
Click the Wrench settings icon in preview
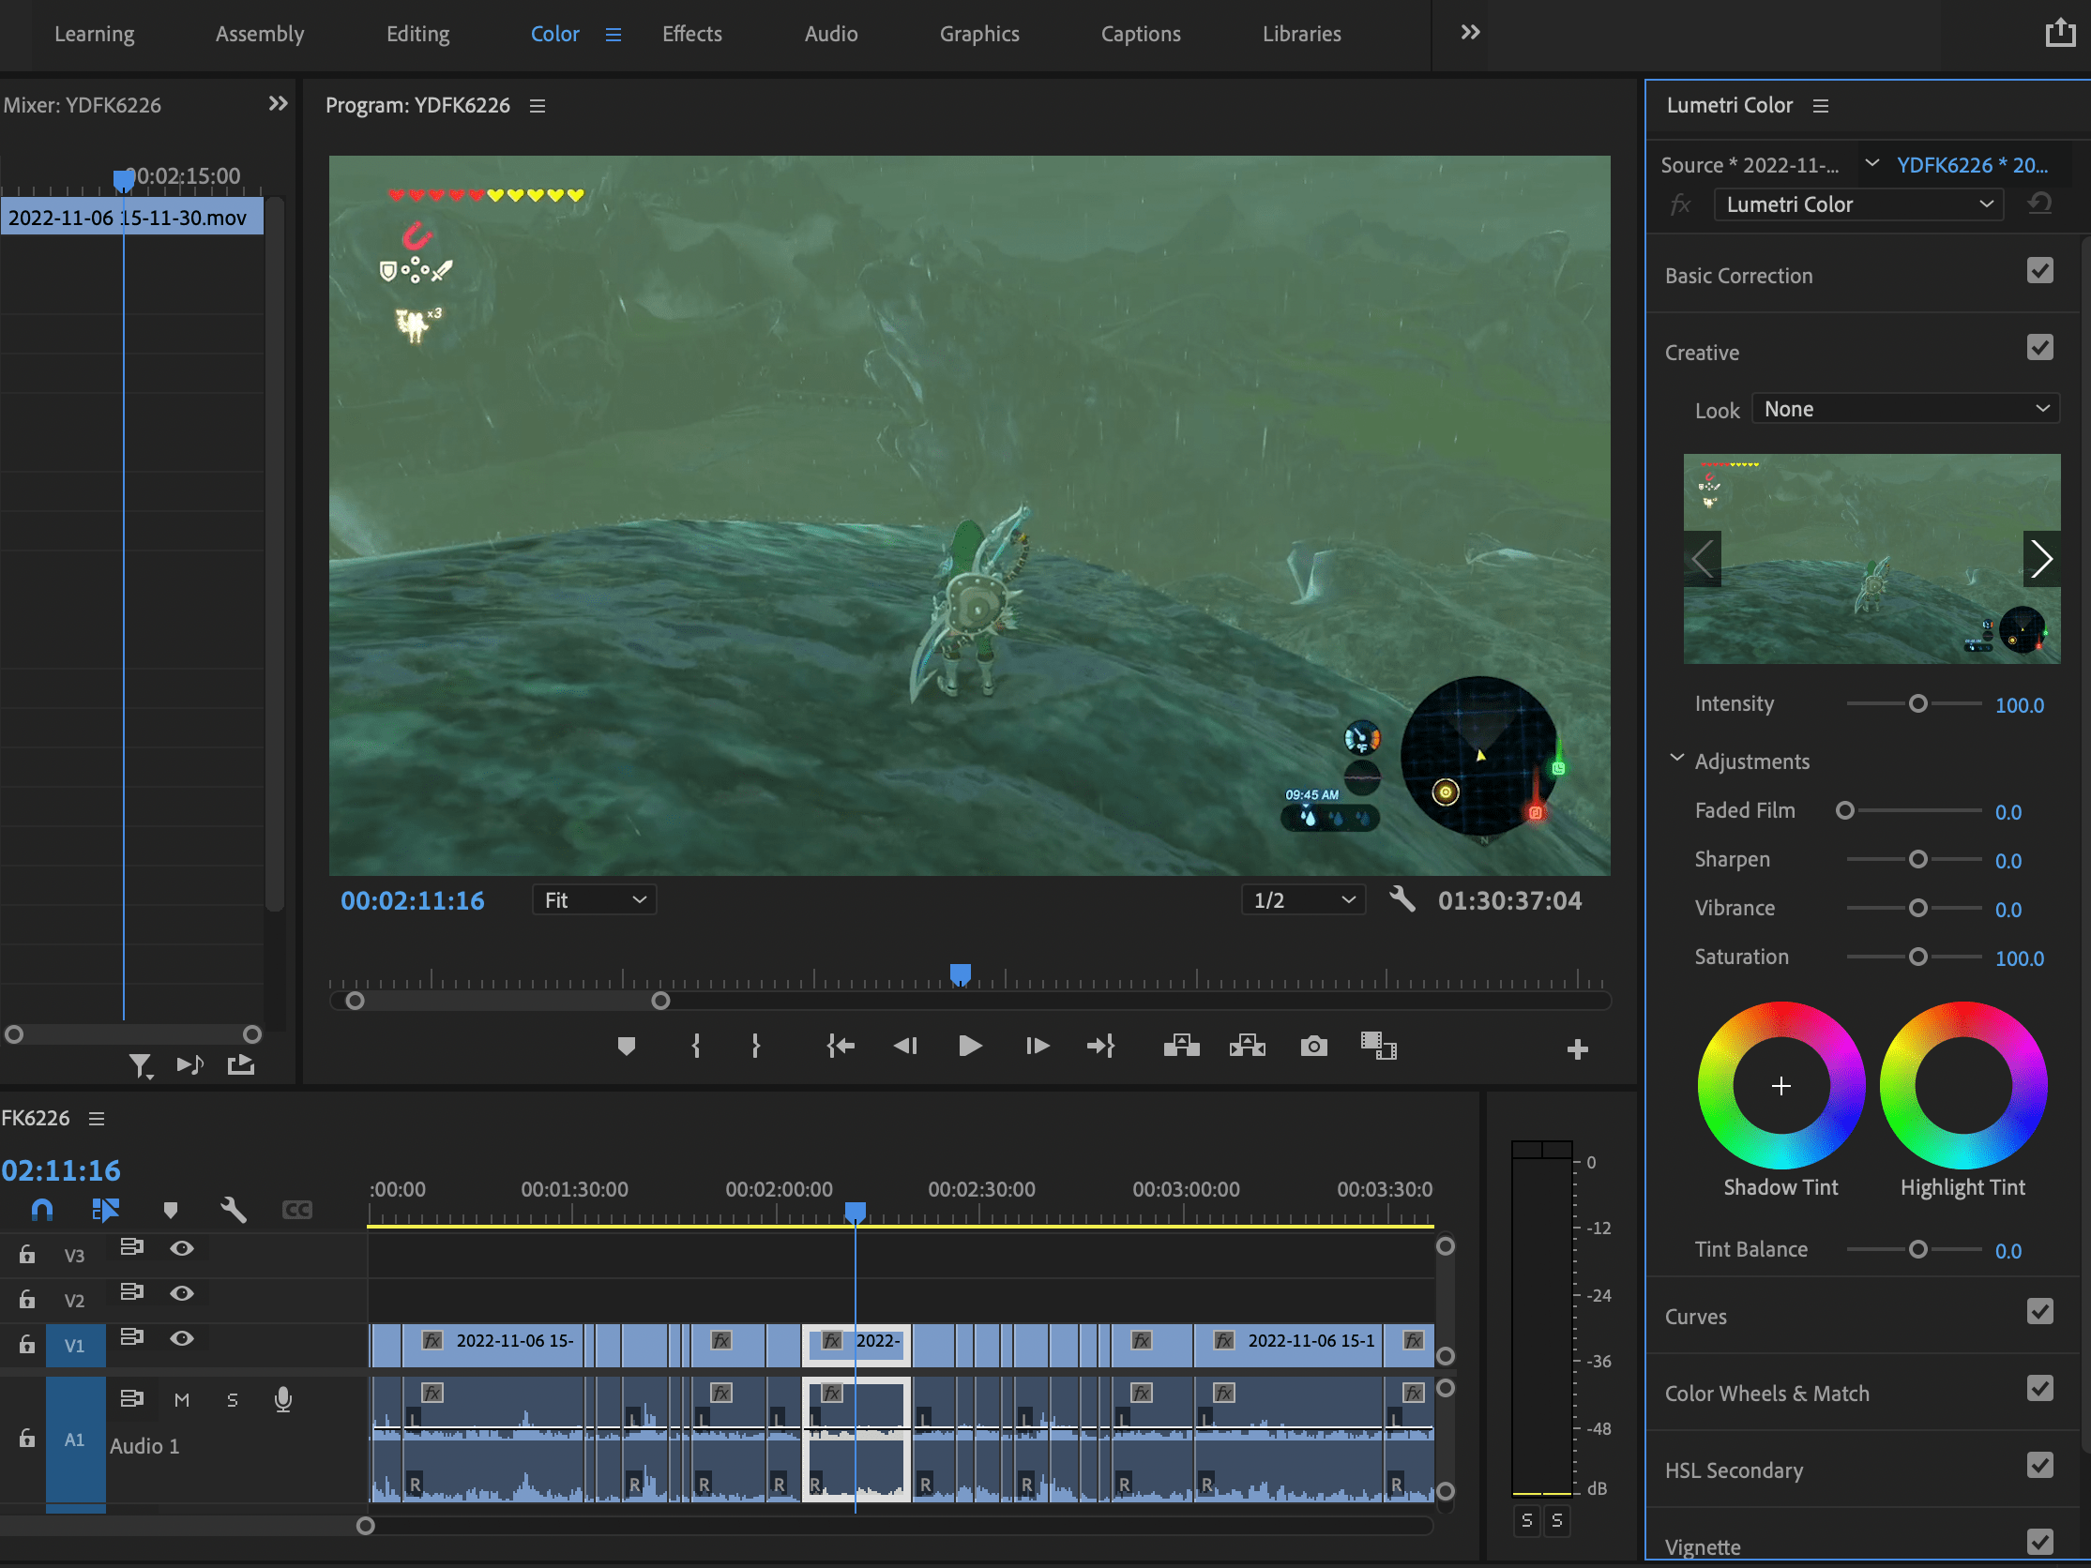[1401, 899]
